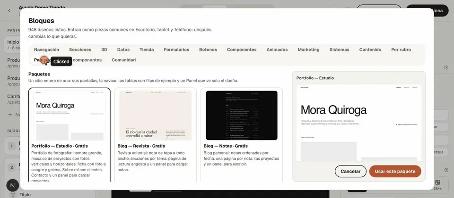Switch to the Por rubro tab
454x198 pixels.
pyautogui.click(x=401, y=49)
